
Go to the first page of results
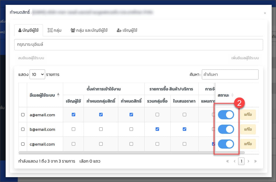(228, 161)
